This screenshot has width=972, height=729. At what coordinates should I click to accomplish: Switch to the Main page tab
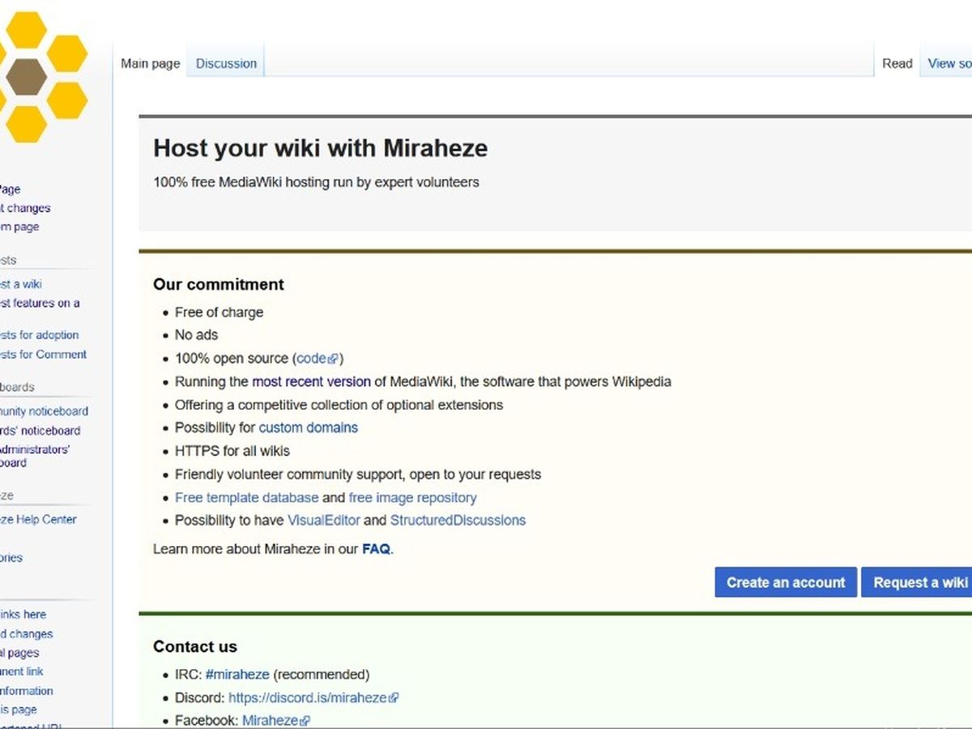pos(151,63)
